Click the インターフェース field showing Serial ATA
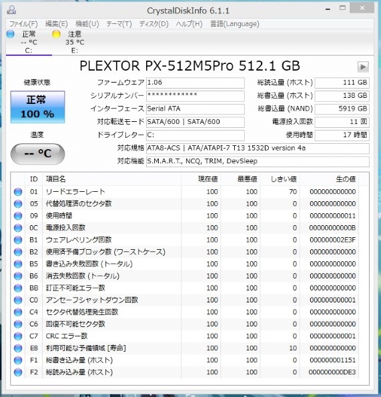This screenshot has height=397, width=381. coord(196,109)
